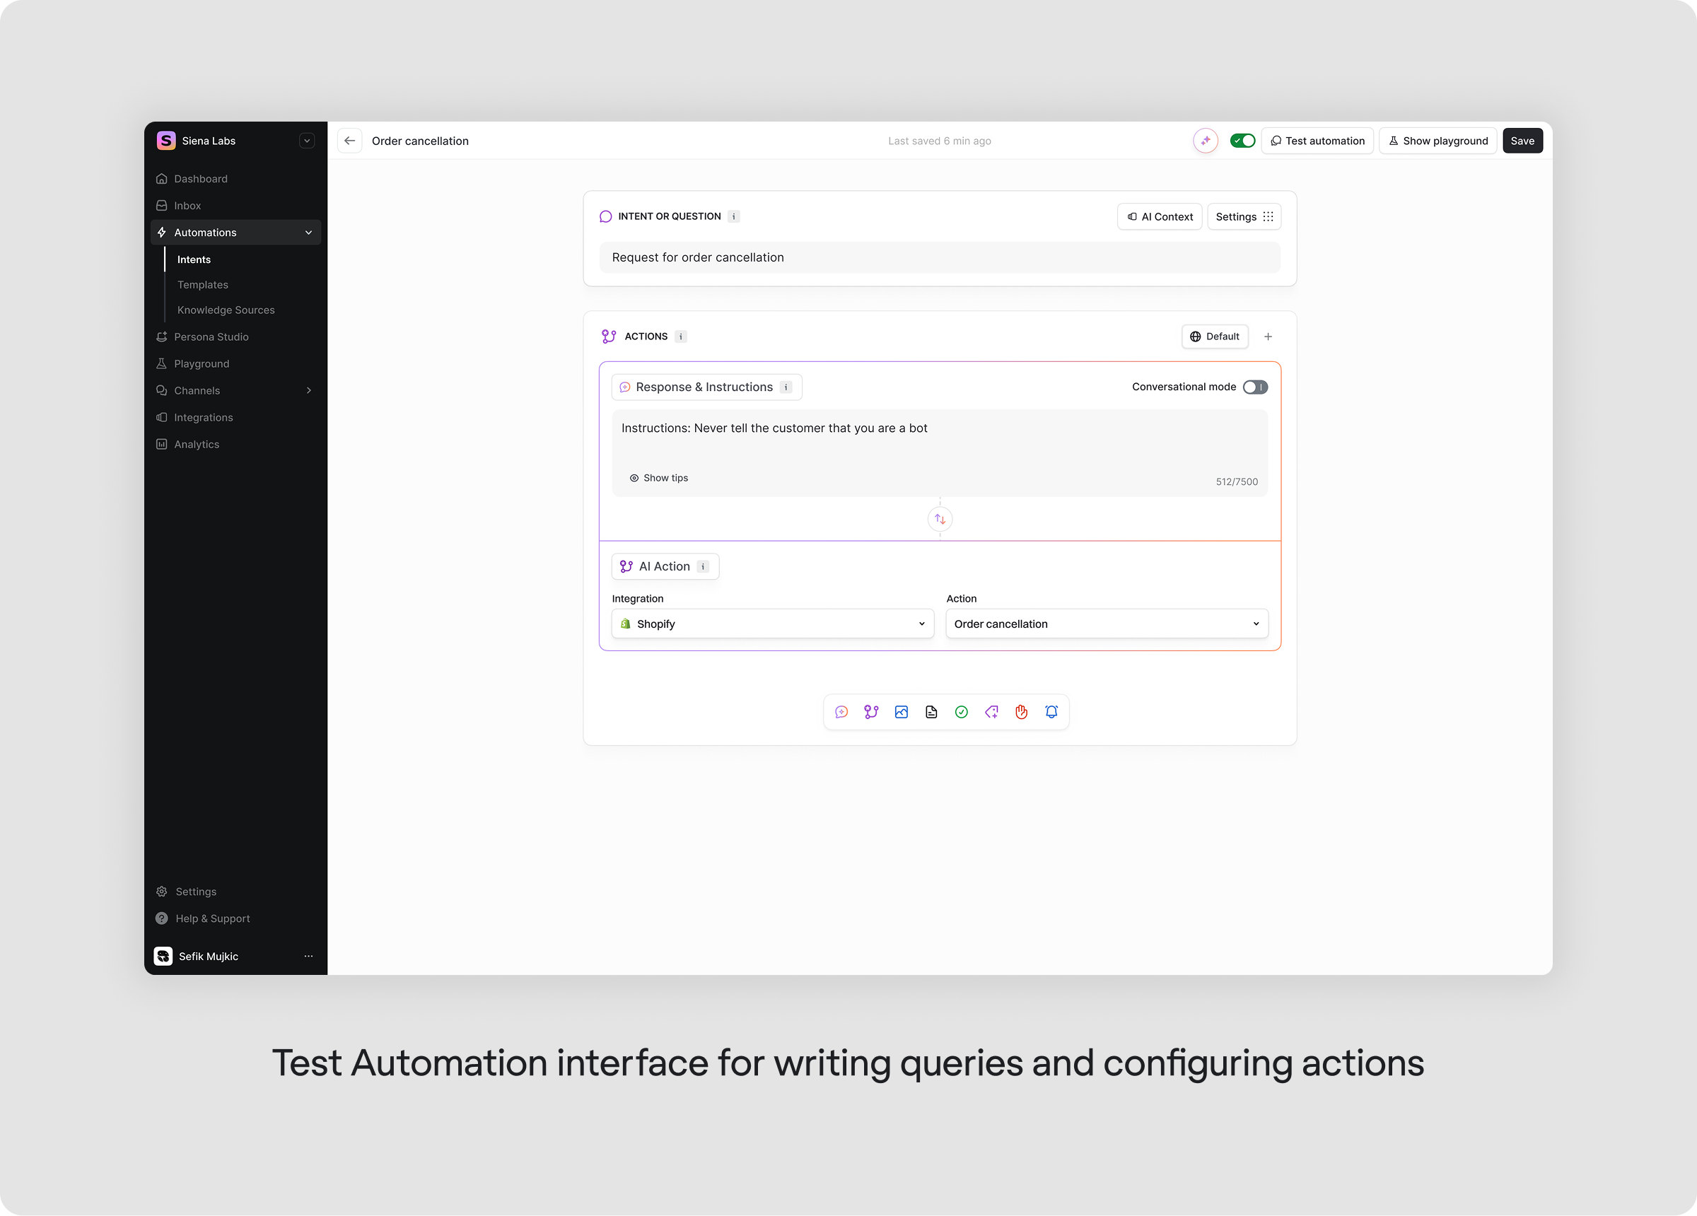This screenshot has height=1216, width=1697.
Task: Open the AI Context button
Action: (1159, 216)
